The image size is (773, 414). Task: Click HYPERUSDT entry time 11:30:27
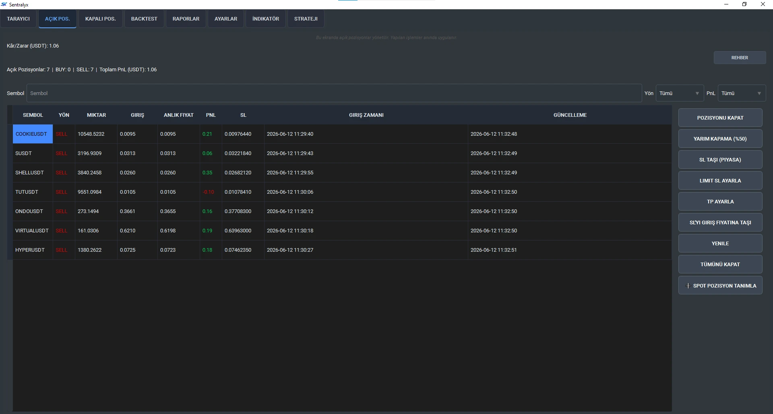[290, 250]
